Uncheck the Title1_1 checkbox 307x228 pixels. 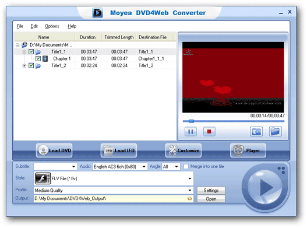coord(31,51)
